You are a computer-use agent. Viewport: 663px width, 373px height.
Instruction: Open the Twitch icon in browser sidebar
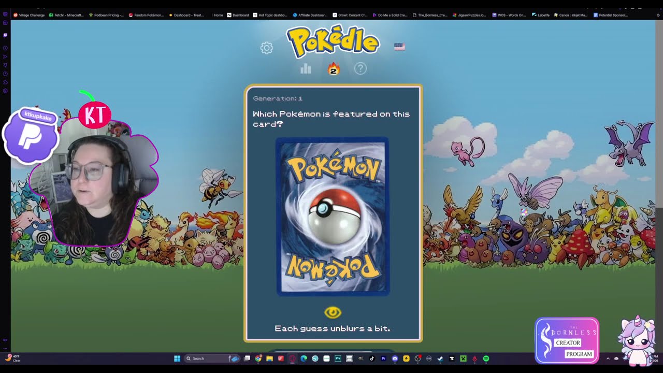point(5,35)
